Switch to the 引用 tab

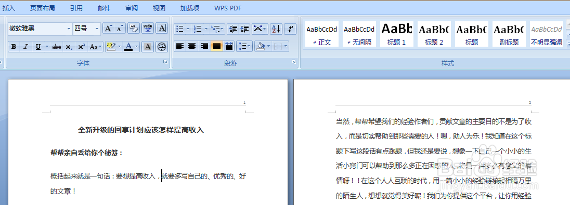point(76,8)
